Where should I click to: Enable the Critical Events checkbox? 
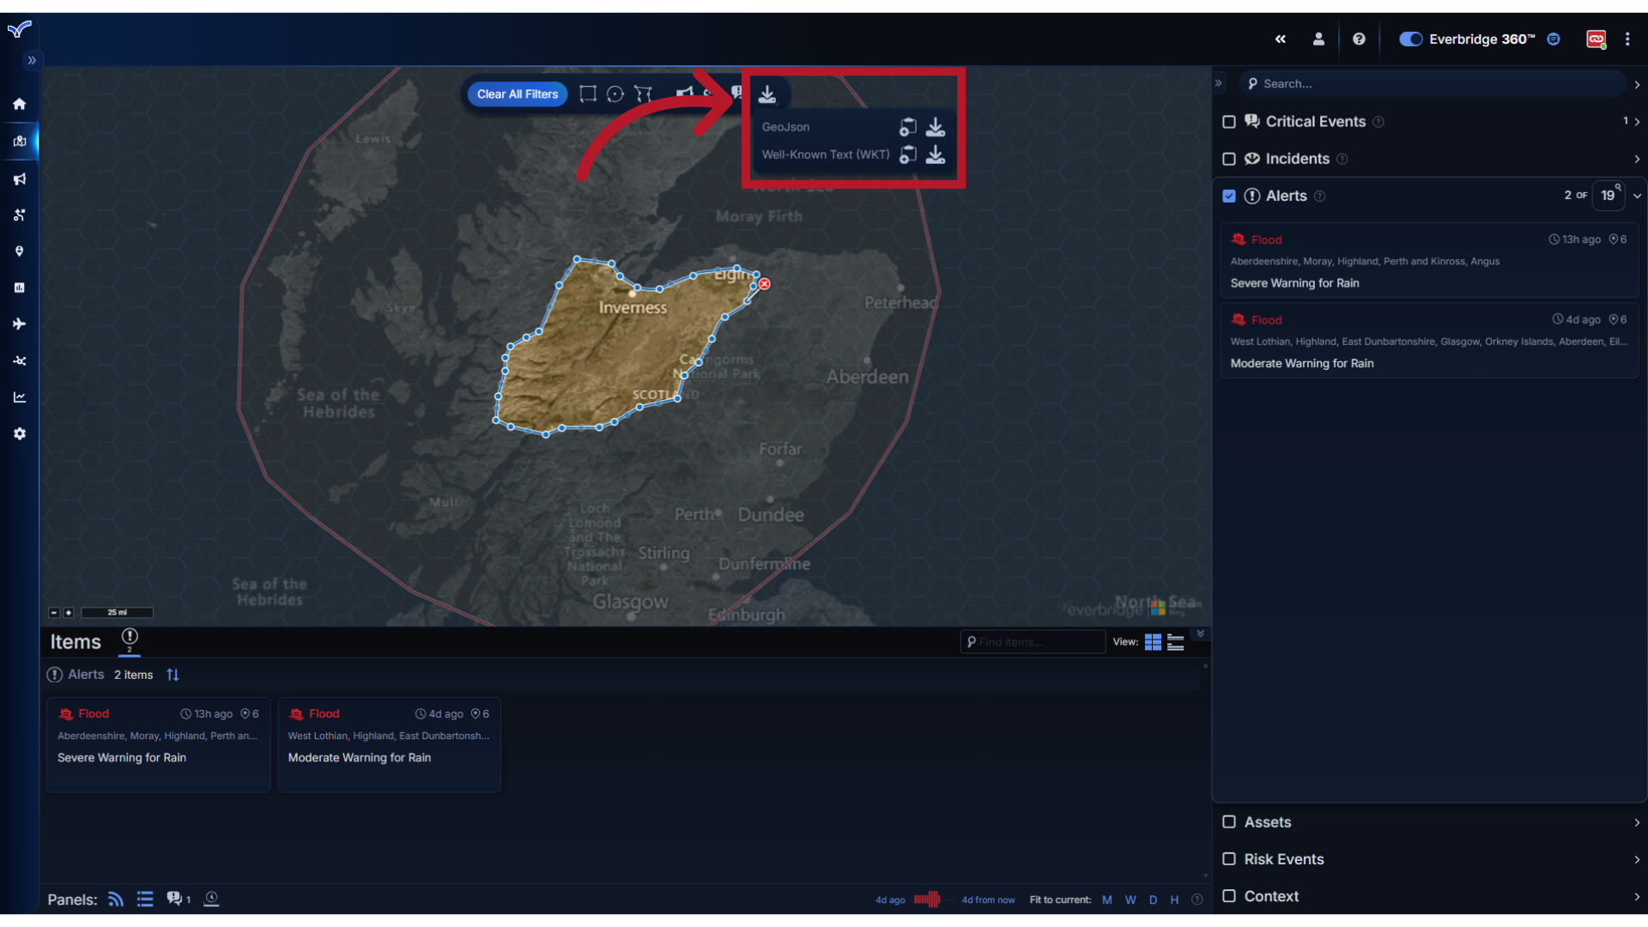[1229, 122]
